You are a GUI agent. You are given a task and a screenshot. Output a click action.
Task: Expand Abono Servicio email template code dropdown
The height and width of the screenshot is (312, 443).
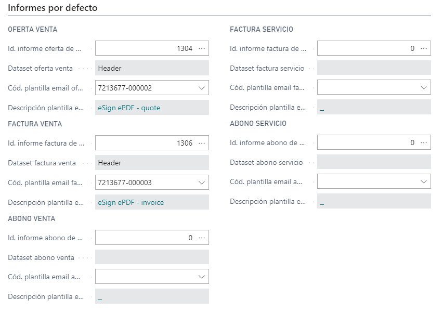tap(424, 181)
